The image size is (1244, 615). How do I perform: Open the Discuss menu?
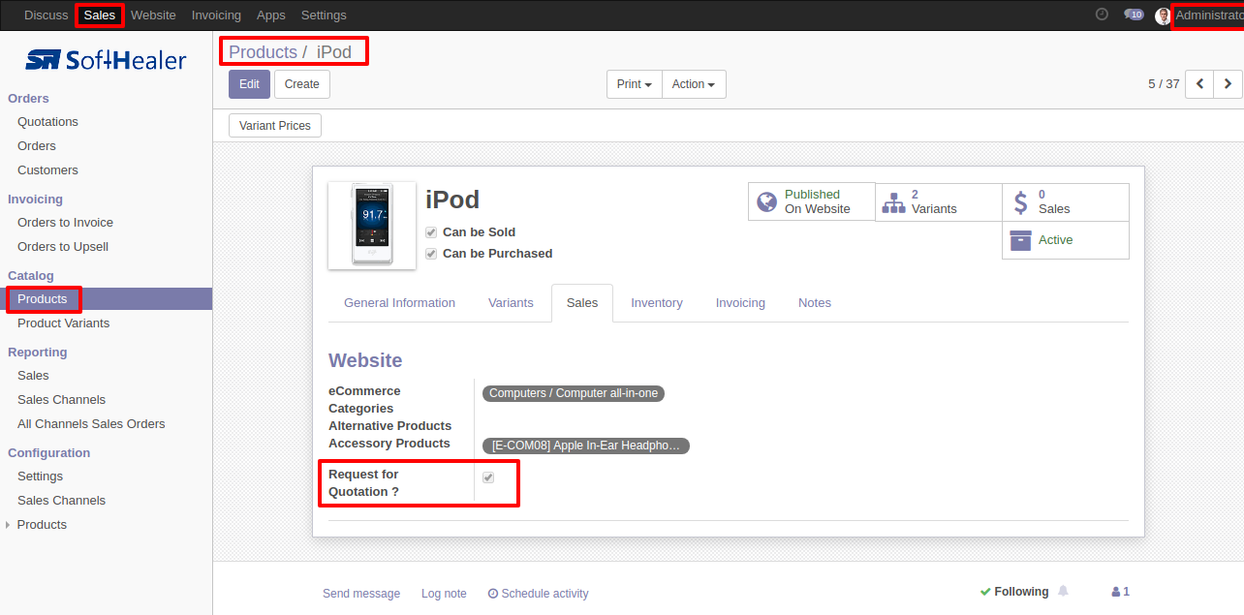47,15
